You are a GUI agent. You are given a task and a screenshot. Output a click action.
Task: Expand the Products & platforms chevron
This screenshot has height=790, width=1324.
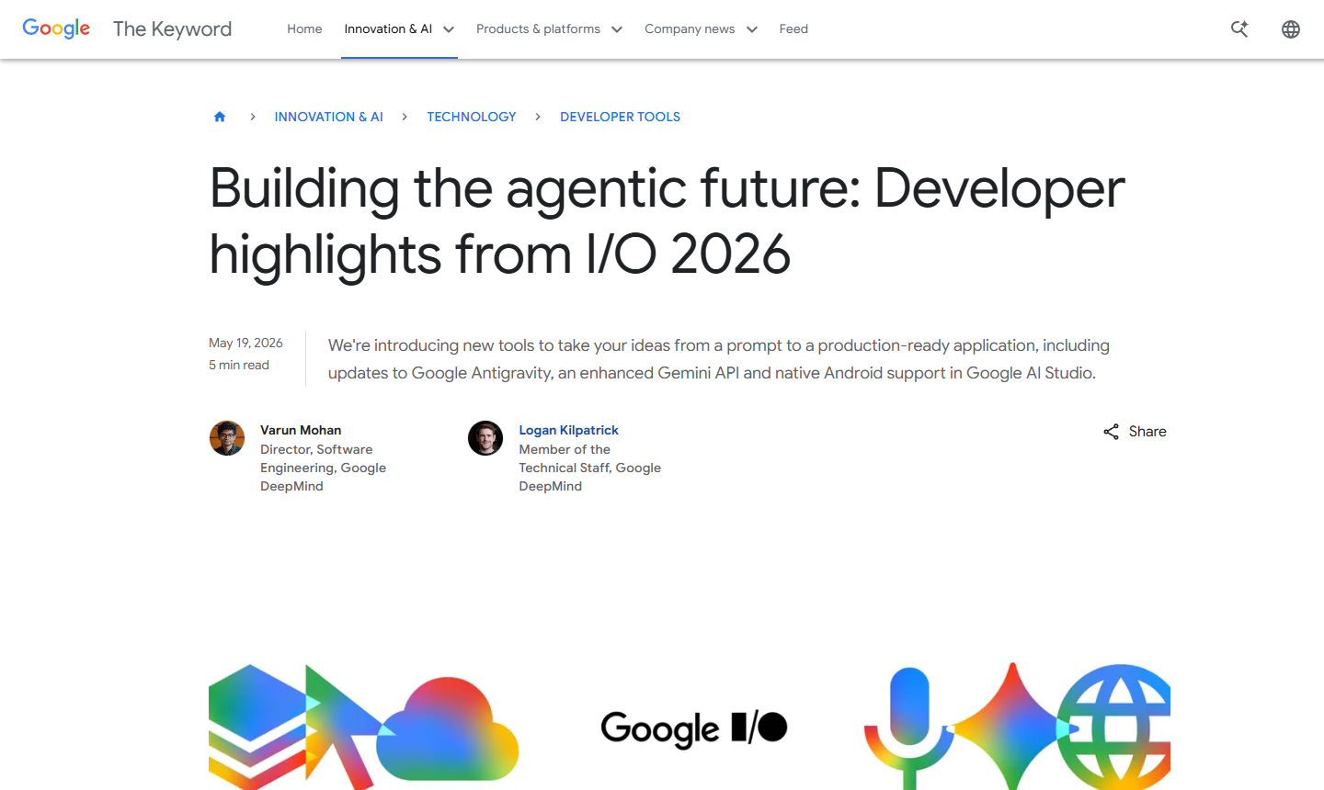[617, 29]
